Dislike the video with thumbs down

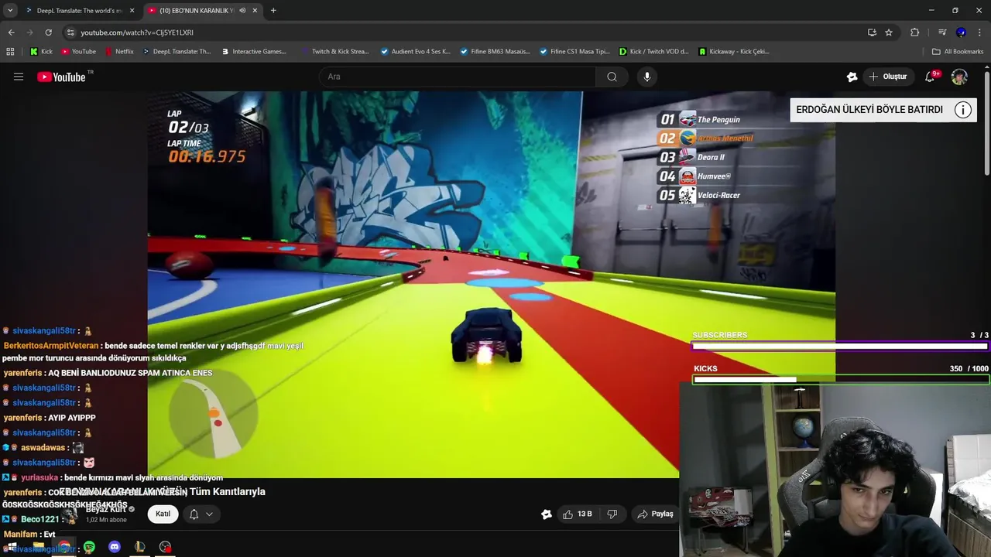[x=612, y=514]
